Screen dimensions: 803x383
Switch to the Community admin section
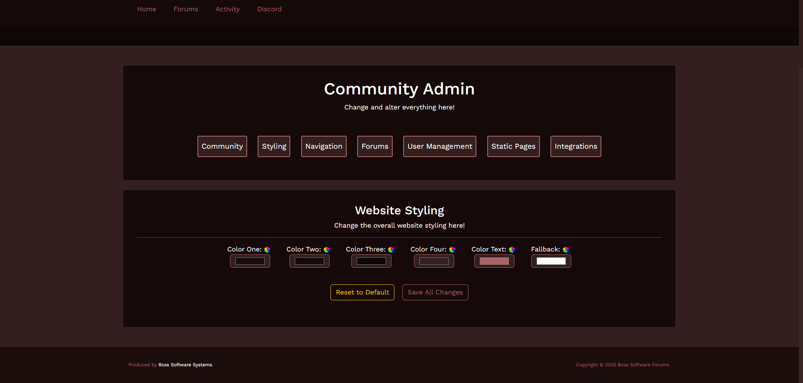click(x=222, y=146)
